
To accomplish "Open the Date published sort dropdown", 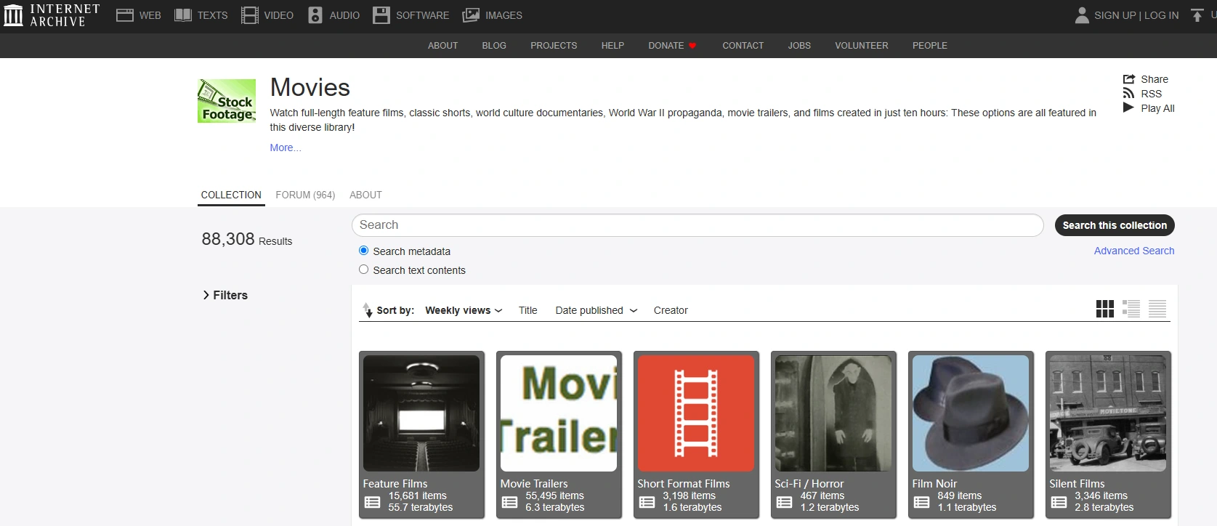I will point(597,310).
